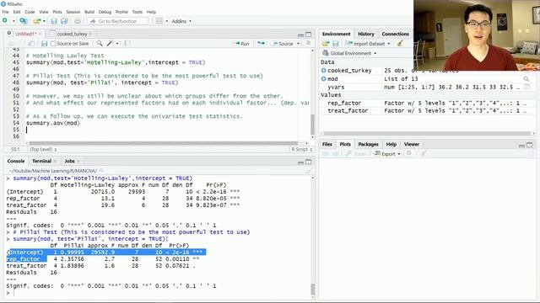Click the Source button
Viewport: 540px width, 303px height.
[x=282, y=44]
